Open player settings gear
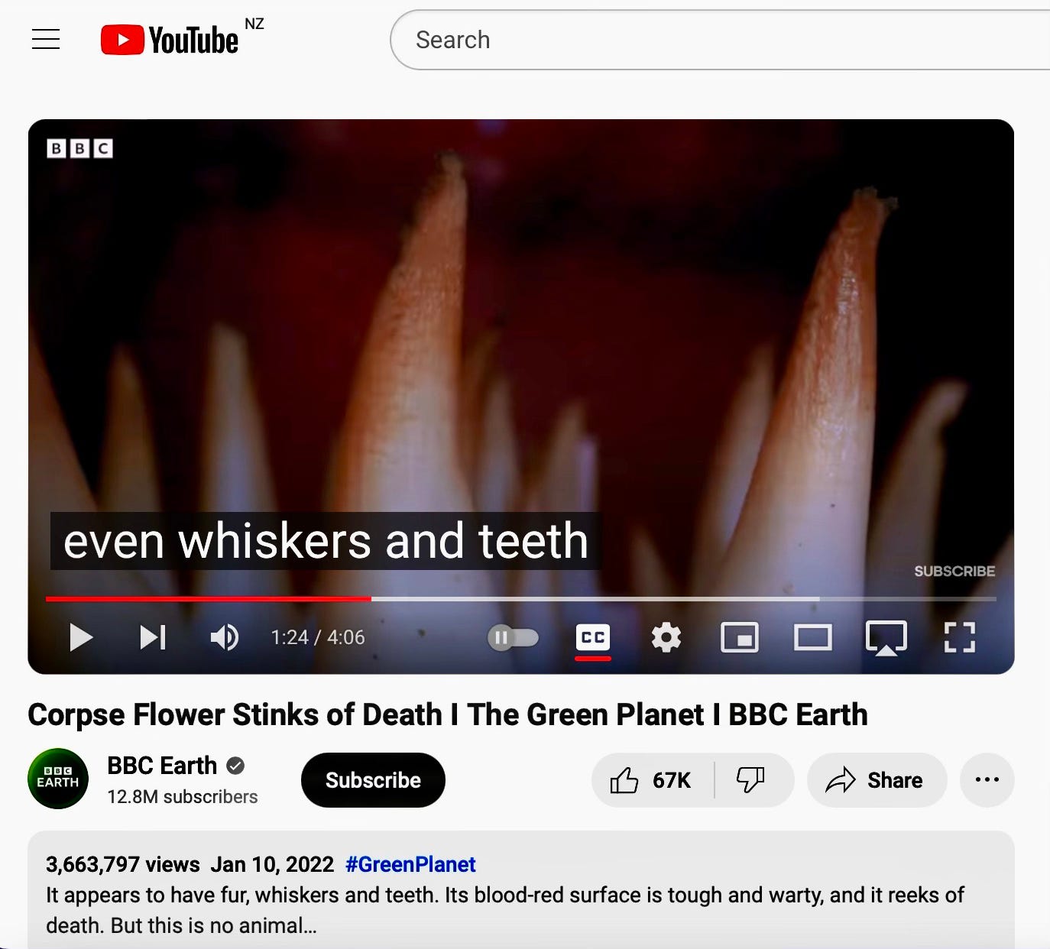This screenshot has width=1050, height=949. tap(666, 637)
